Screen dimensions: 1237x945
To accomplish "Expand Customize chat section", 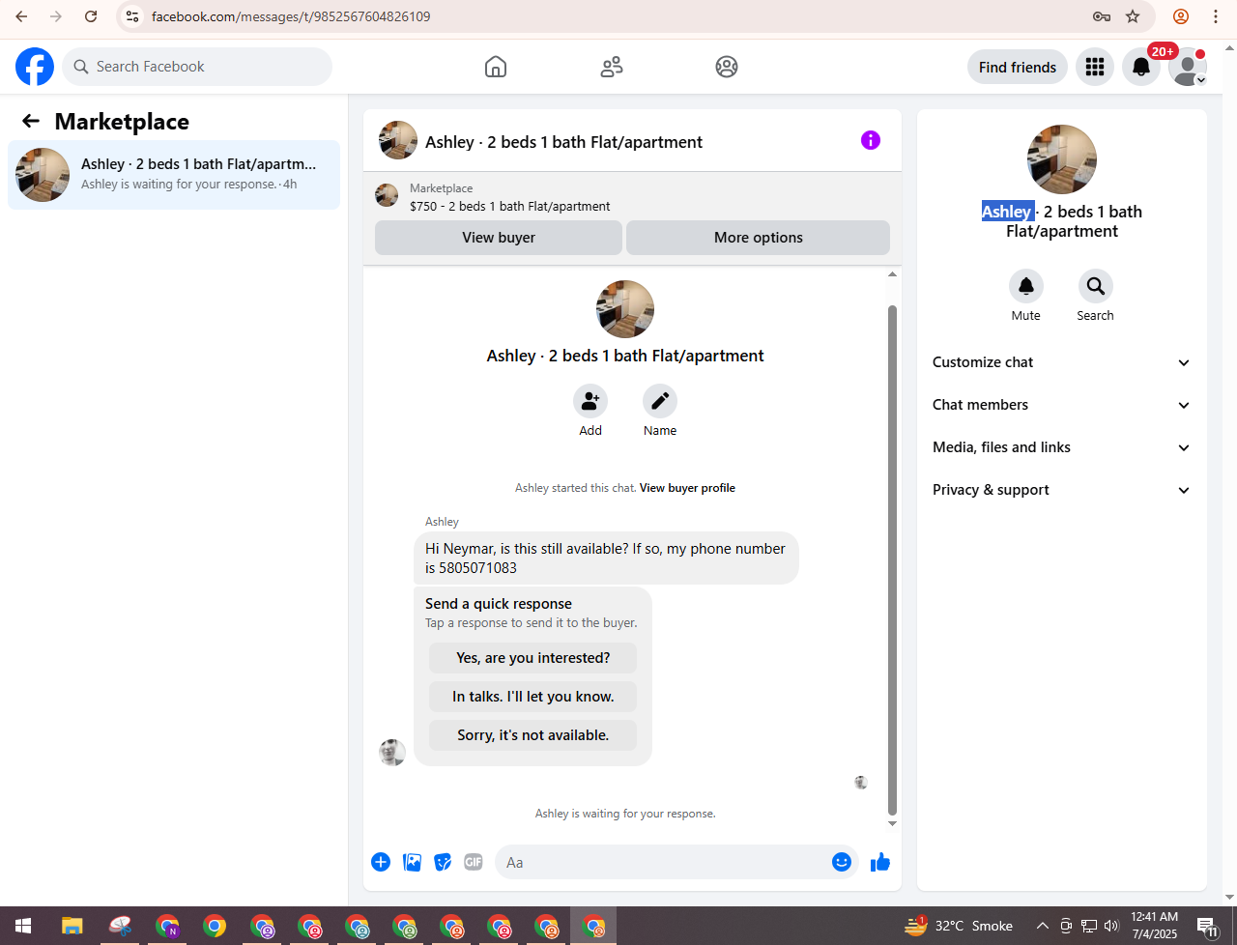I will click(x=1062, y=362).
